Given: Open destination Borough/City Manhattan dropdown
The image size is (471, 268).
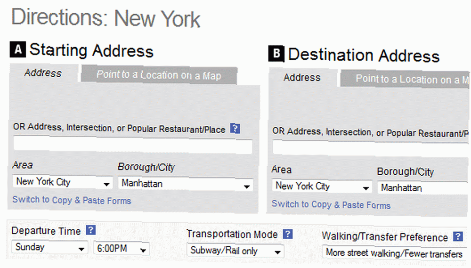Looking at the screenshot, I should [x=424, y=188].
